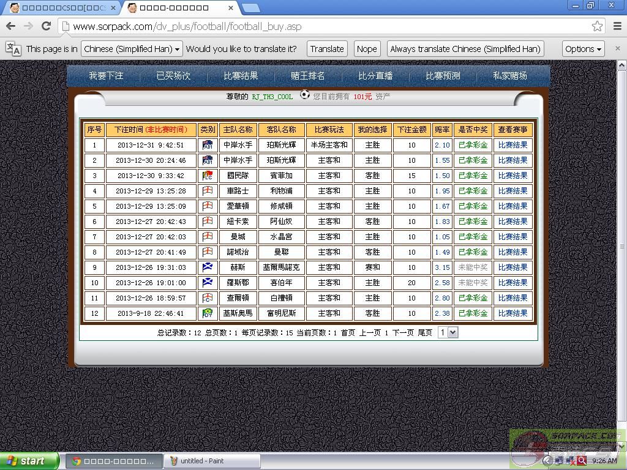Click the Windows start button
627x470 pixels.
coord(29,461)
